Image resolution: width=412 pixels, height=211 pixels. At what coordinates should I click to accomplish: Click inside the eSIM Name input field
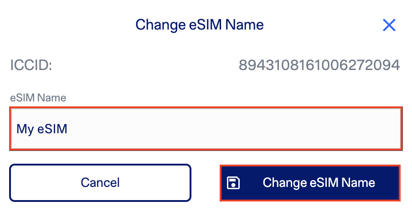(x=206, y=129)
